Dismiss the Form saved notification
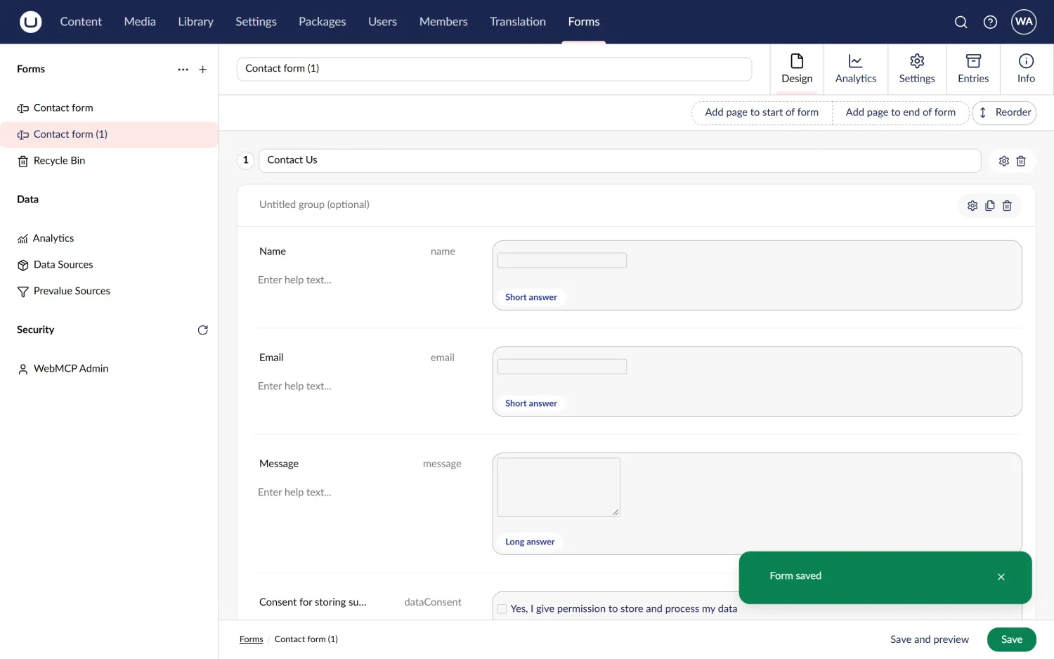The height and width of the screenshot is (659, 1054). [x=1001, y=577]
